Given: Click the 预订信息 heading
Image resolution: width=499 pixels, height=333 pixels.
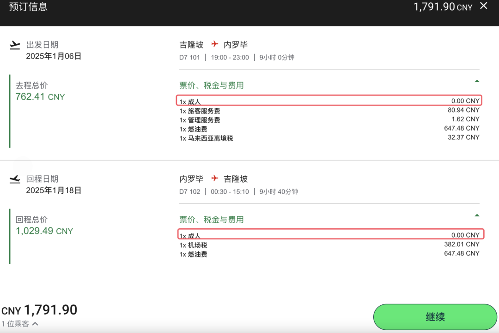Looking at the screenshot, I should coord(28,7).
